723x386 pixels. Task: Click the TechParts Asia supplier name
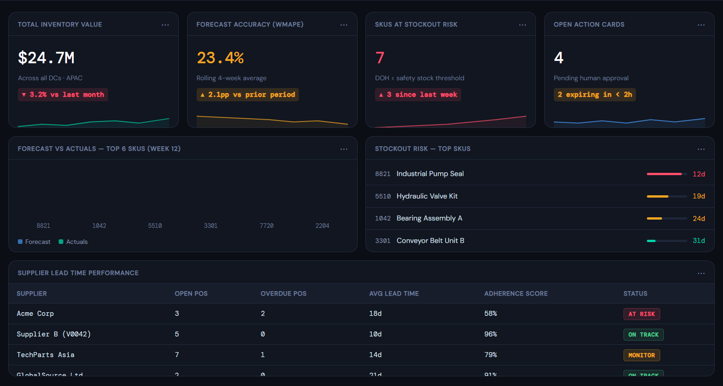coord(45,355)
